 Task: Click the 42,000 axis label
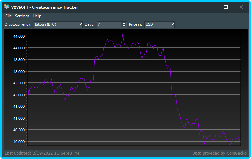tap(19, 95)
